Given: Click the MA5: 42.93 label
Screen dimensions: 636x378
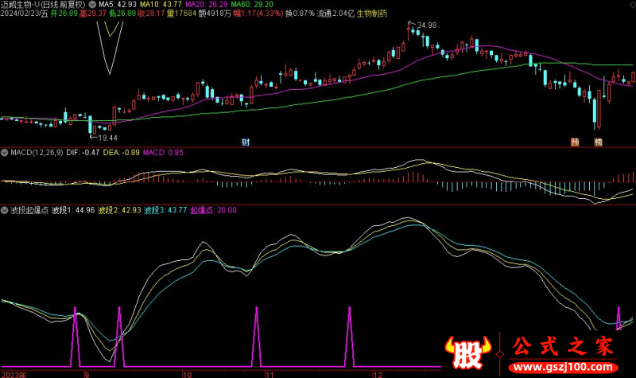Looking at the screenshot, I should point(118,5).
